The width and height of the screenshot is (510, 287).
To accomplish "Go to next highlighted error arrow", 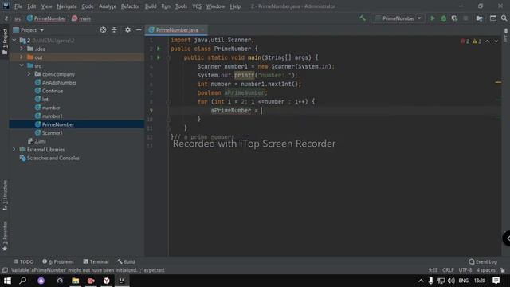I will 496,41.
